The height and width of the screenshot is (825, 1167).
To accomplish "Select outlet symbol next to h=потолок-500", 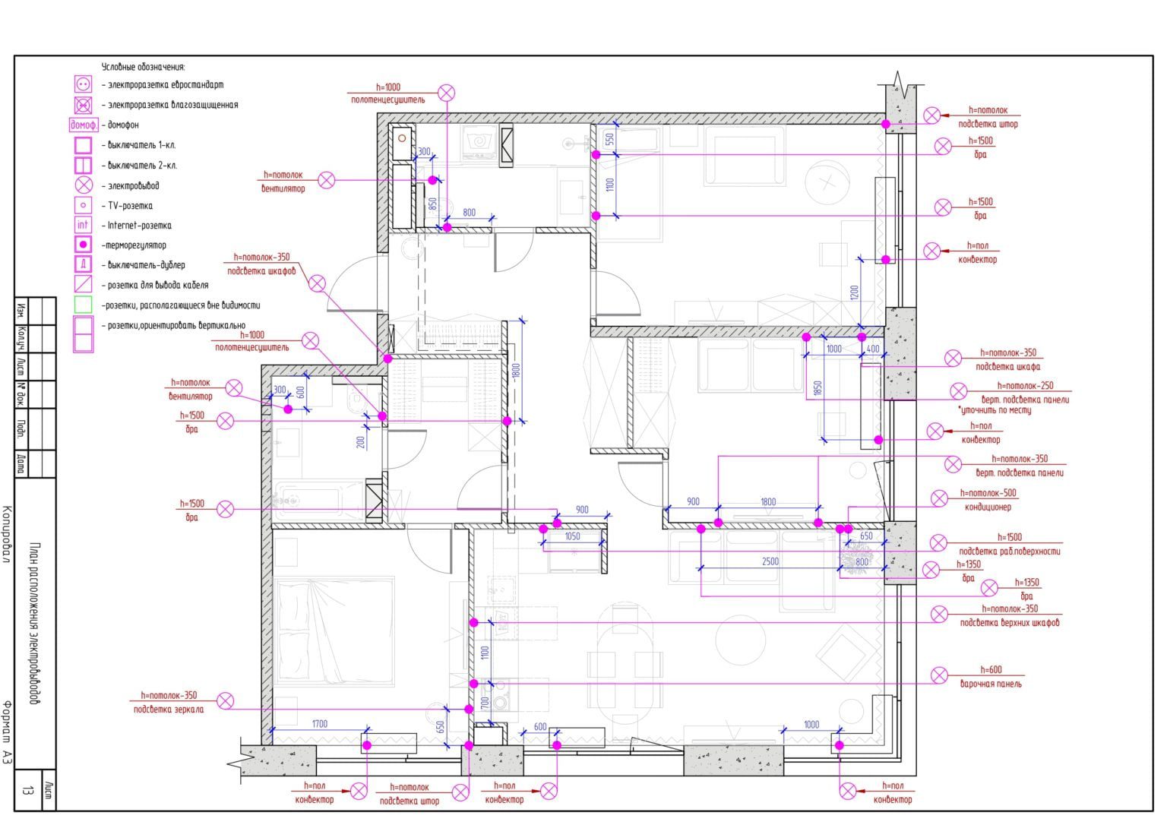I will (939, 498).
